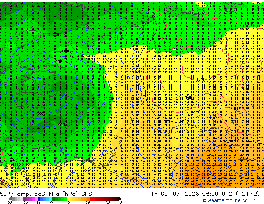Click the 26 value on the temperature legend

(87, 202)
